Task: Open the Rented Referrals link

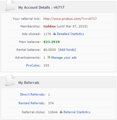Action: point(32,103)
